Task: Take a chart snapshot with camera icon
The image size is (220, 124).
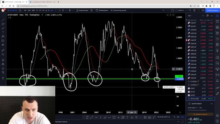Action: click(203, 10)
